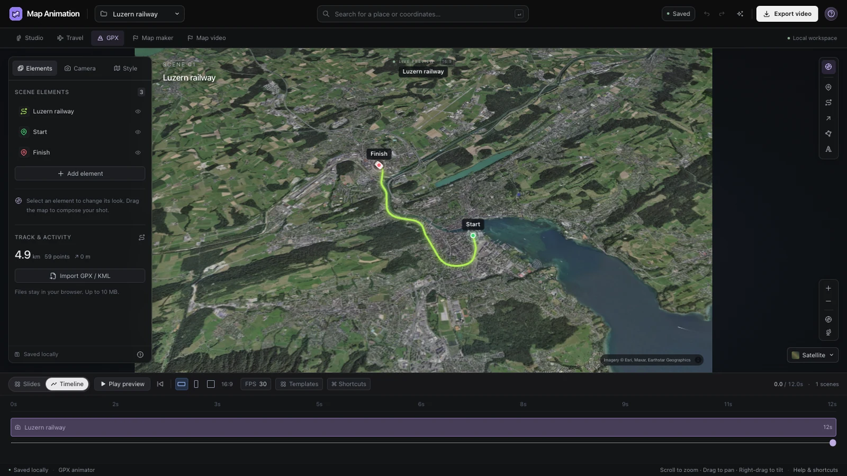
Task: Open the Satellite map style dropdown
Action: tap(813, 355)
